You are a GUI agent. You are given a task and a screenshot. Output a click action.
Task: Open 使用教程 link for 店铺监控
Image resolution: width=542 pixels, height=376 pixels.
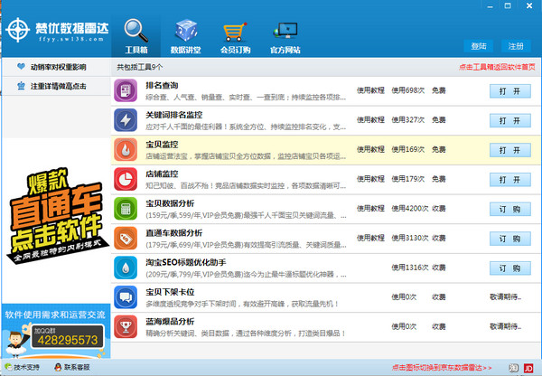click(x=370, y=179)
